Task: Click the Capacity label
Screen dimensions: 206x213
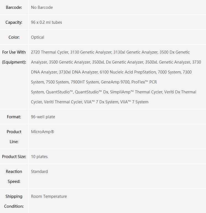Action: coord(14,22)
